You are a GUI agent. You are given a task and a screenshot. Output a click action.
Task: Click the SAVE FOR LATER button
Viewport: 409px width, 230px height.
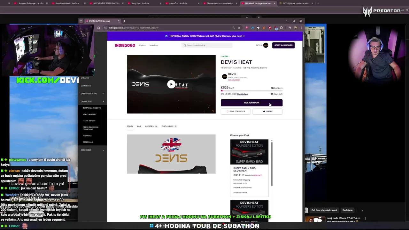click(x=236, y=111)
